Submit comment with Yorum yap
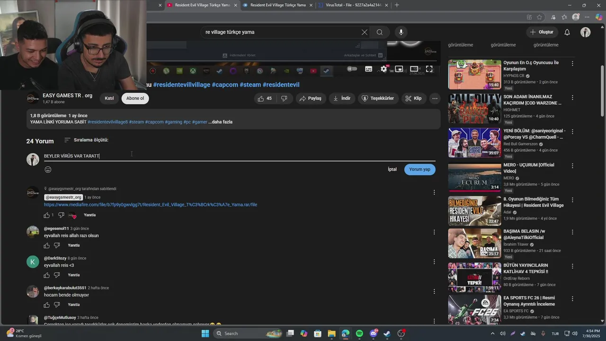 click(419, 170)
